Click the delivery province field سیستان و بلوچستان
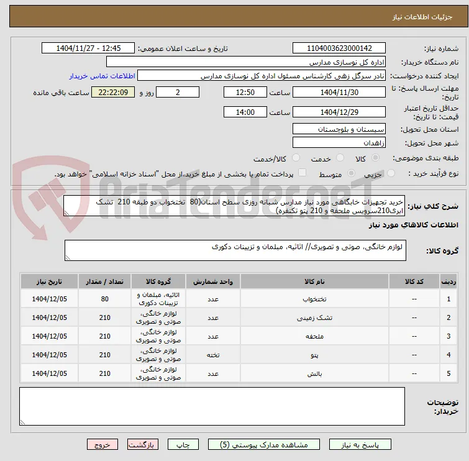Viewport: 469px width, 461px height. (x=339, y=129)
